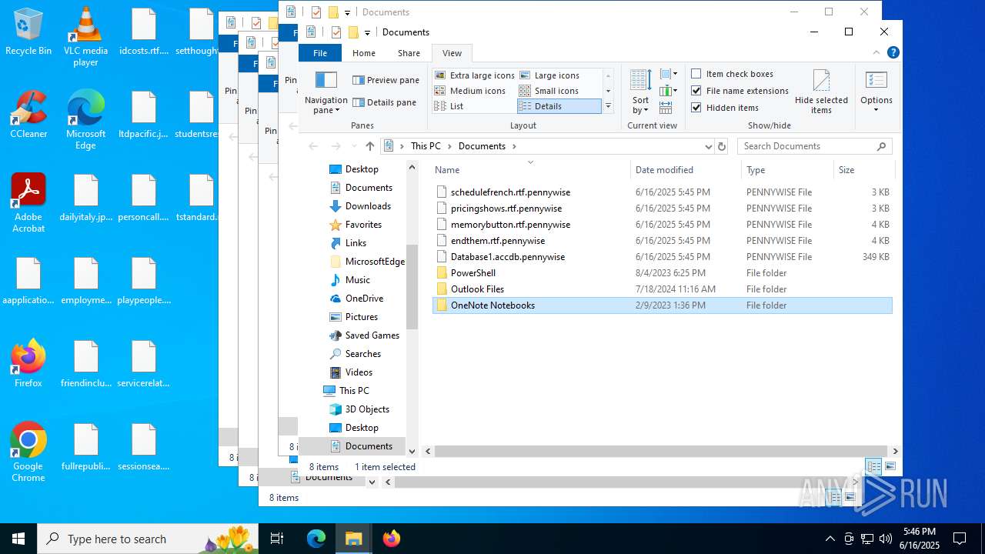The height and width of the screenshot is (554, 985).
Task: Click the New folder quick access icon
Action: point(353,32)
